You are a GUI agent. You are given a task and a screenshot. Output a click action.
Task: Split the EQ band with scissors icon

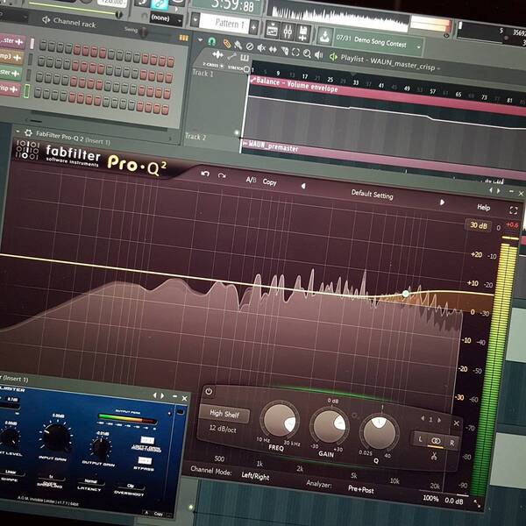coord(434,456)
